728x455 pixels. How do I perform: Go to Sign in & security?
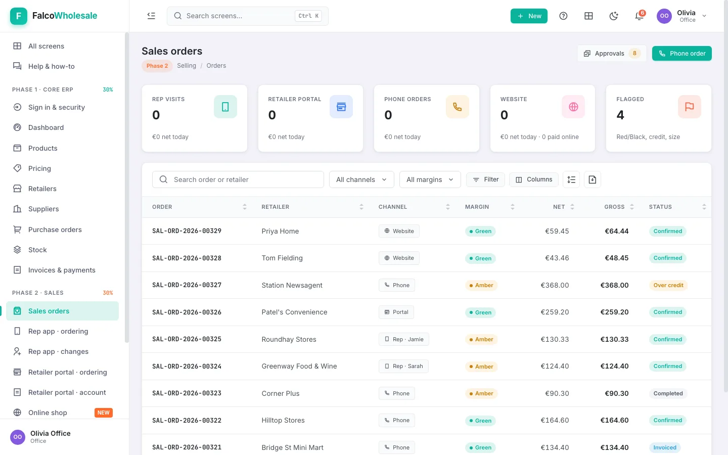click(x=63, y=107)
